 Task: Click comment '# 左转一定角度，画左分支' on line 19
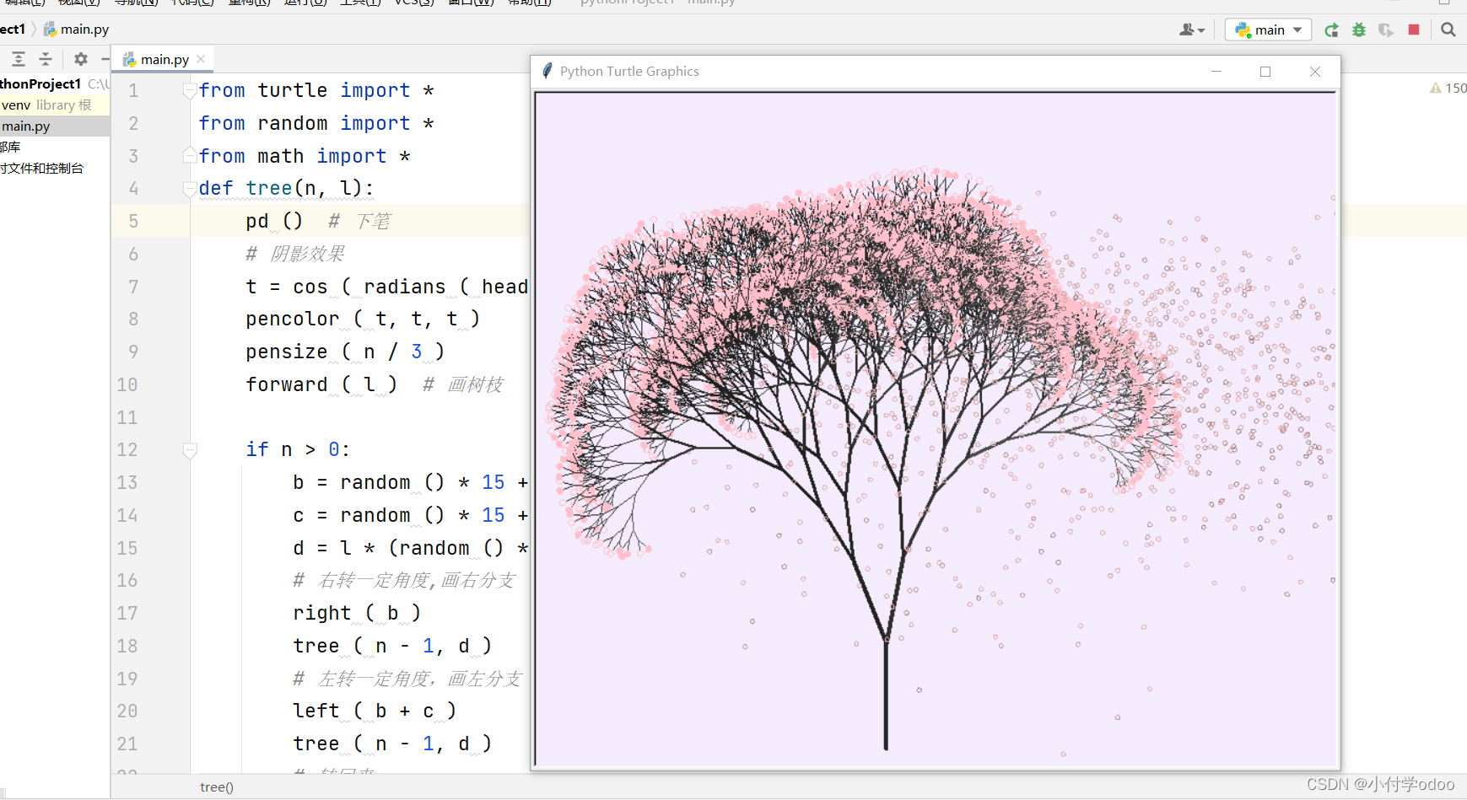coord(408,679)
